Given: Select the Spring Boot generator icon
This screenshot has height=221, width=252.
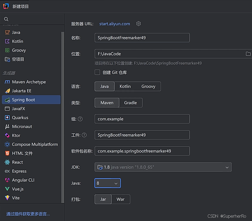Looking at the screenshot, I should tap(7, 100).
